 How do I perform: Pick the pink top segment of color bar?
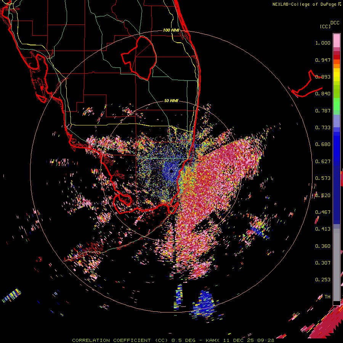coord(337,40)
